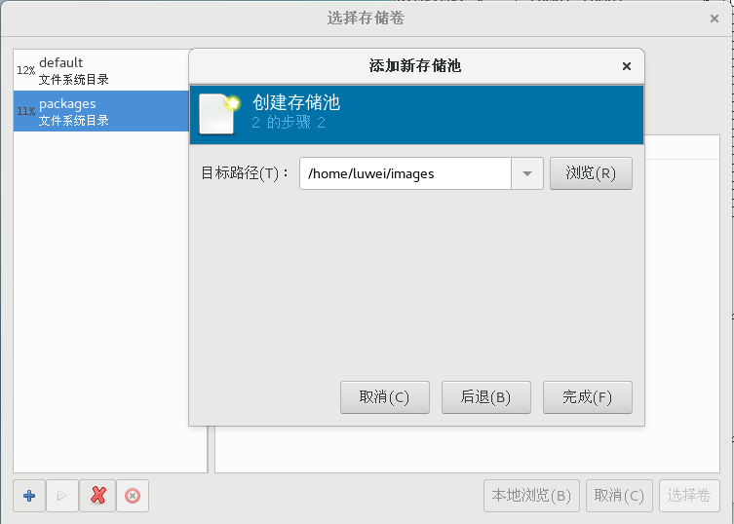
Task: Select the default storage pool
Action: click(x=101, y=71)
